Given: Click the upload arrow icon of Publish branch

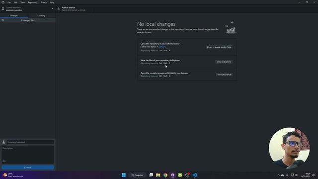Looking at the screenshot, I should click(59, 9).
